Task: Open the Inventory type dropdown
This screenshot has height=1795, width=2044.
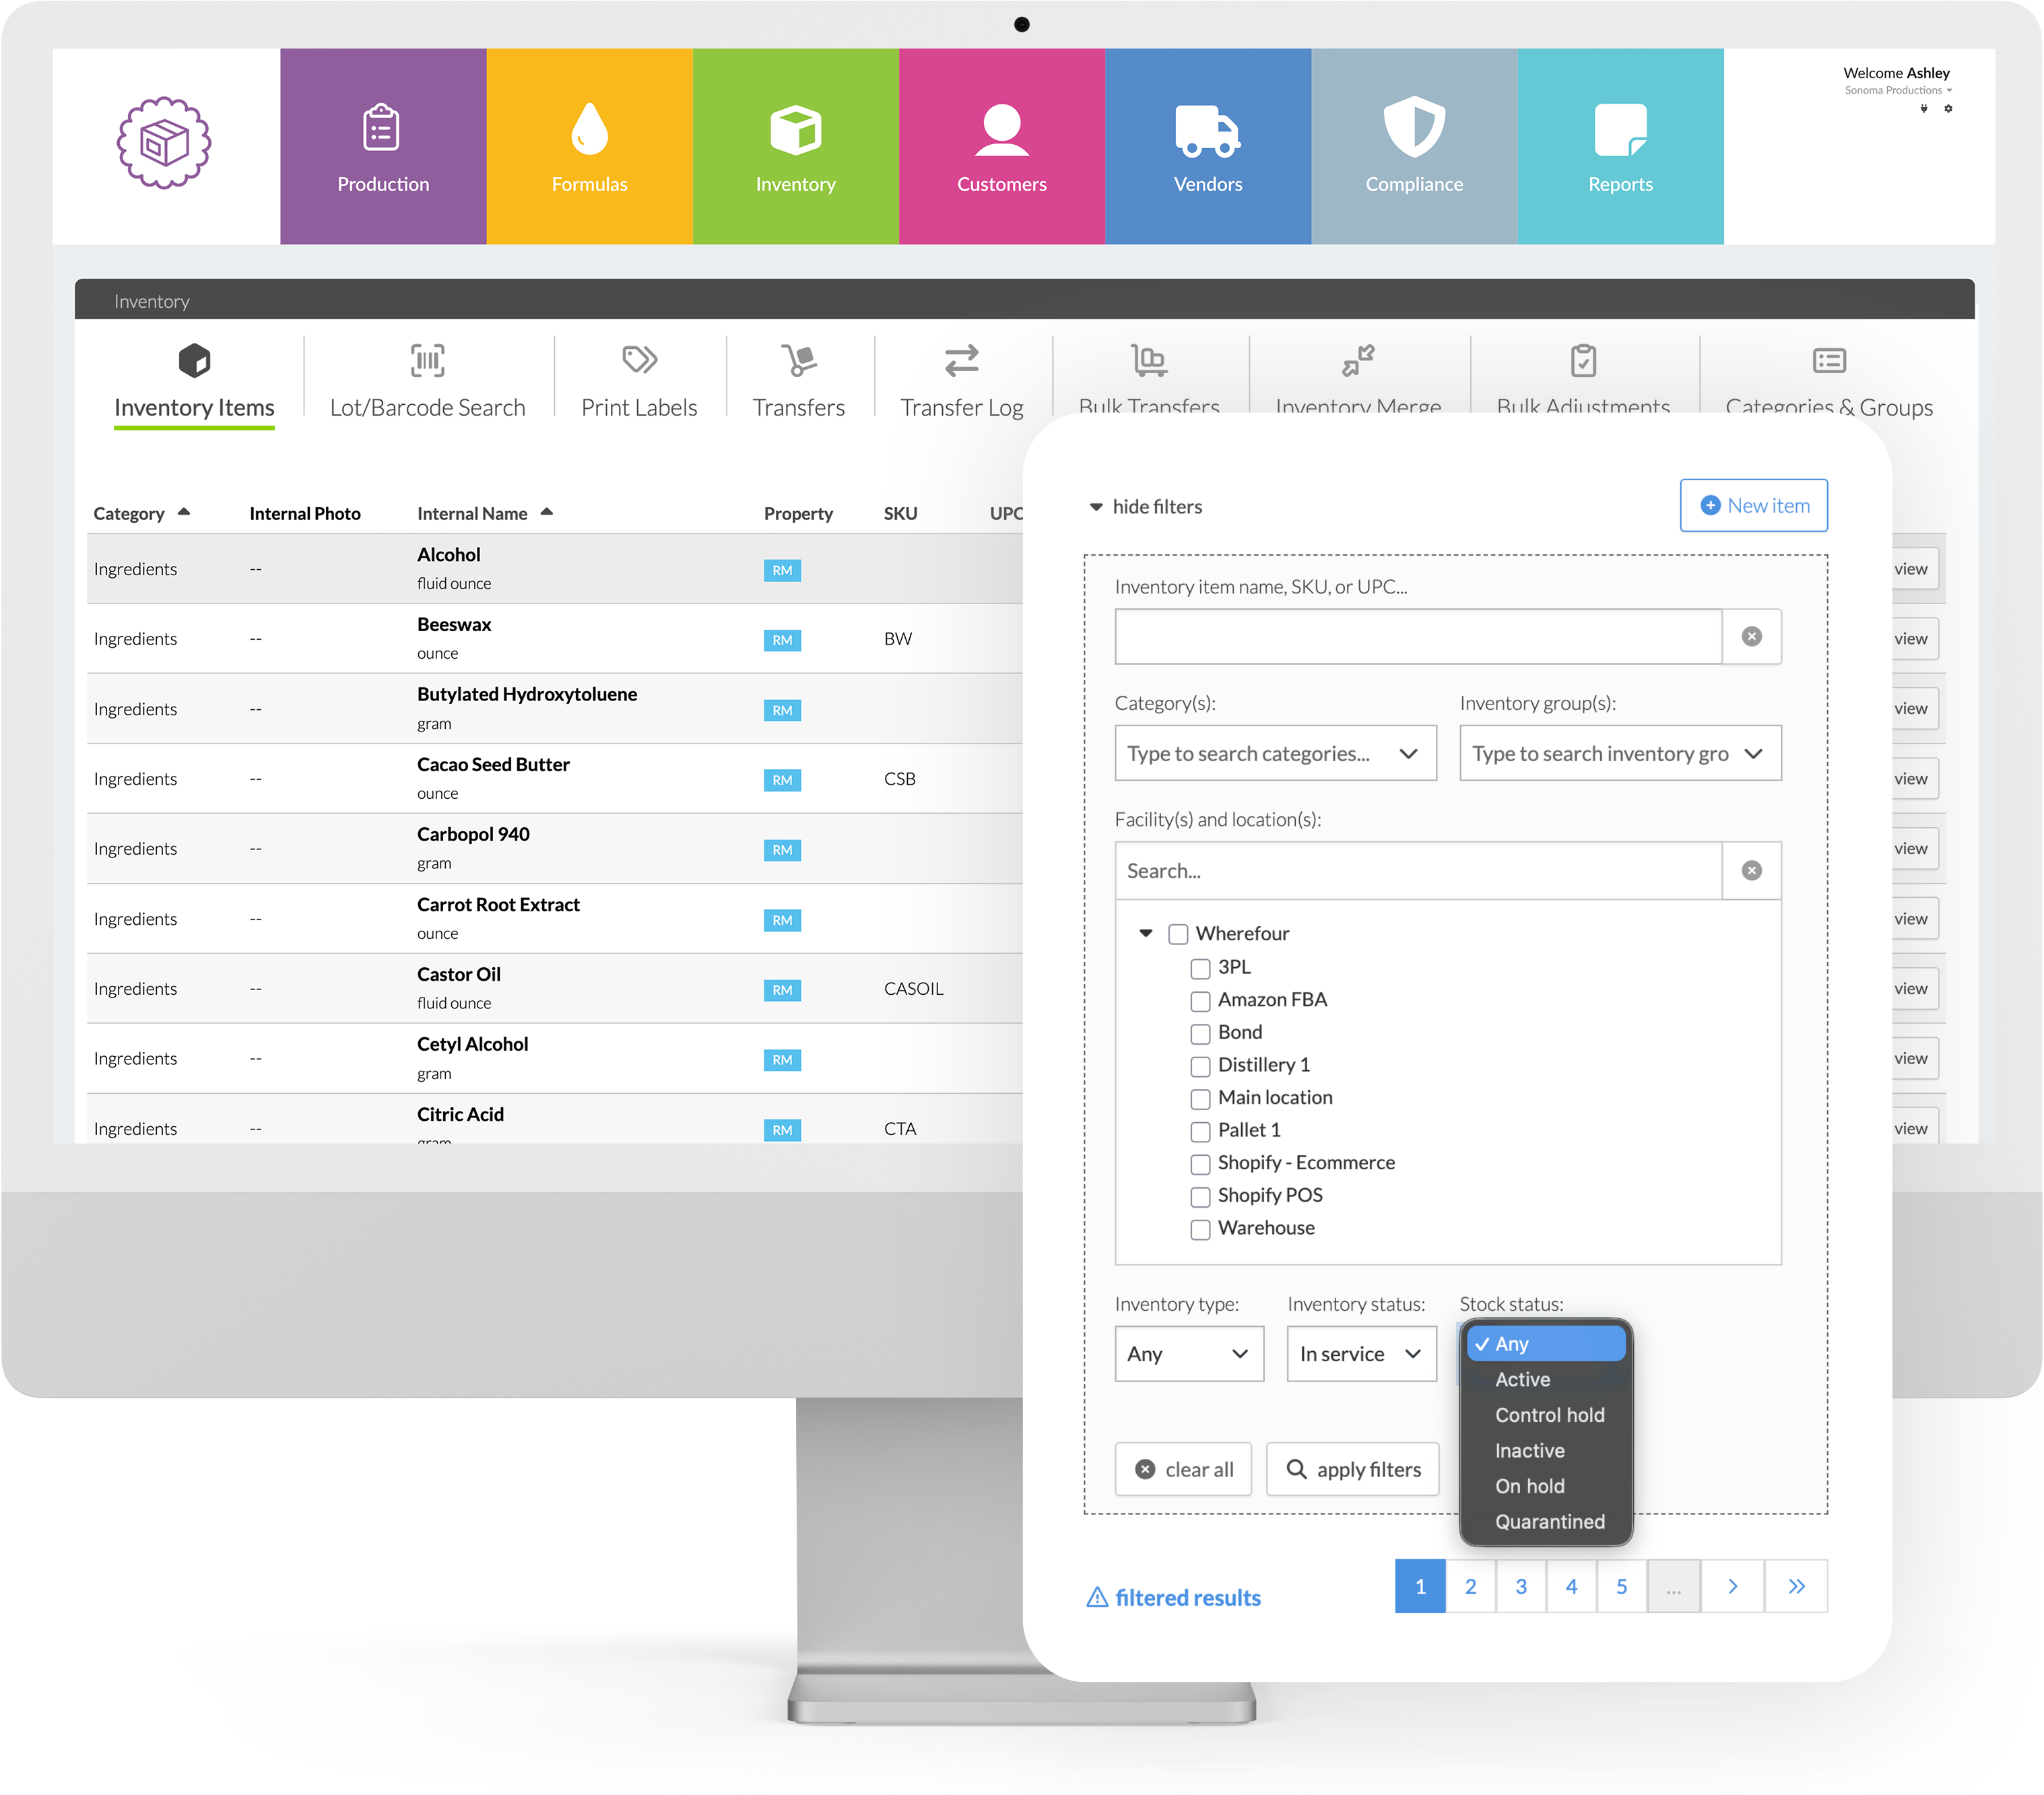Action: [1188, 1354]
